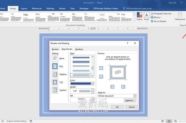
Task: Click the zoom out minus button
Action: coord(180,121)
